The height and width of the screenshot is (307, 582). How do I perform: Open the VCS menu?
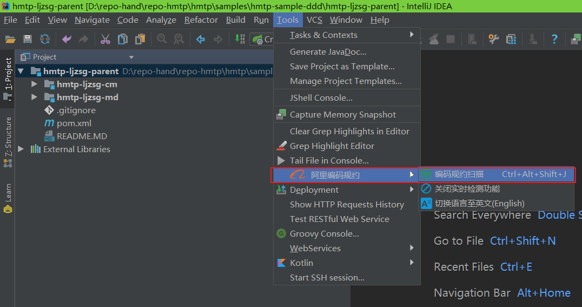coord(314,20)
